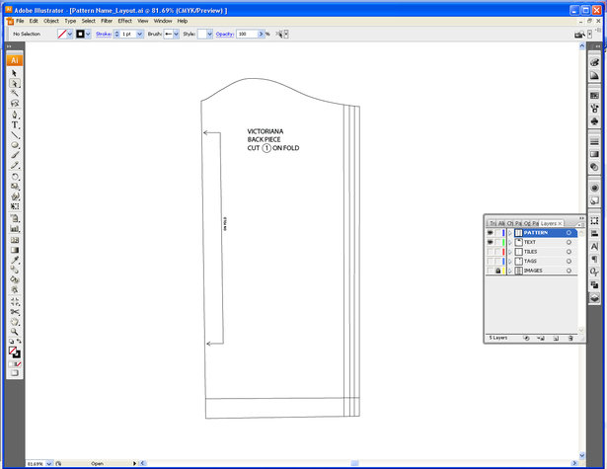Expand the PATTERN layer triangle

coord(510,233)
